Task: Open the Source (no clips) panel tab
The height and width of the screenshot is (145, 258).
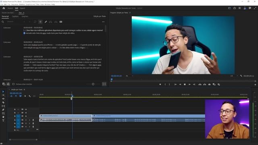Action: coord(8,12)
